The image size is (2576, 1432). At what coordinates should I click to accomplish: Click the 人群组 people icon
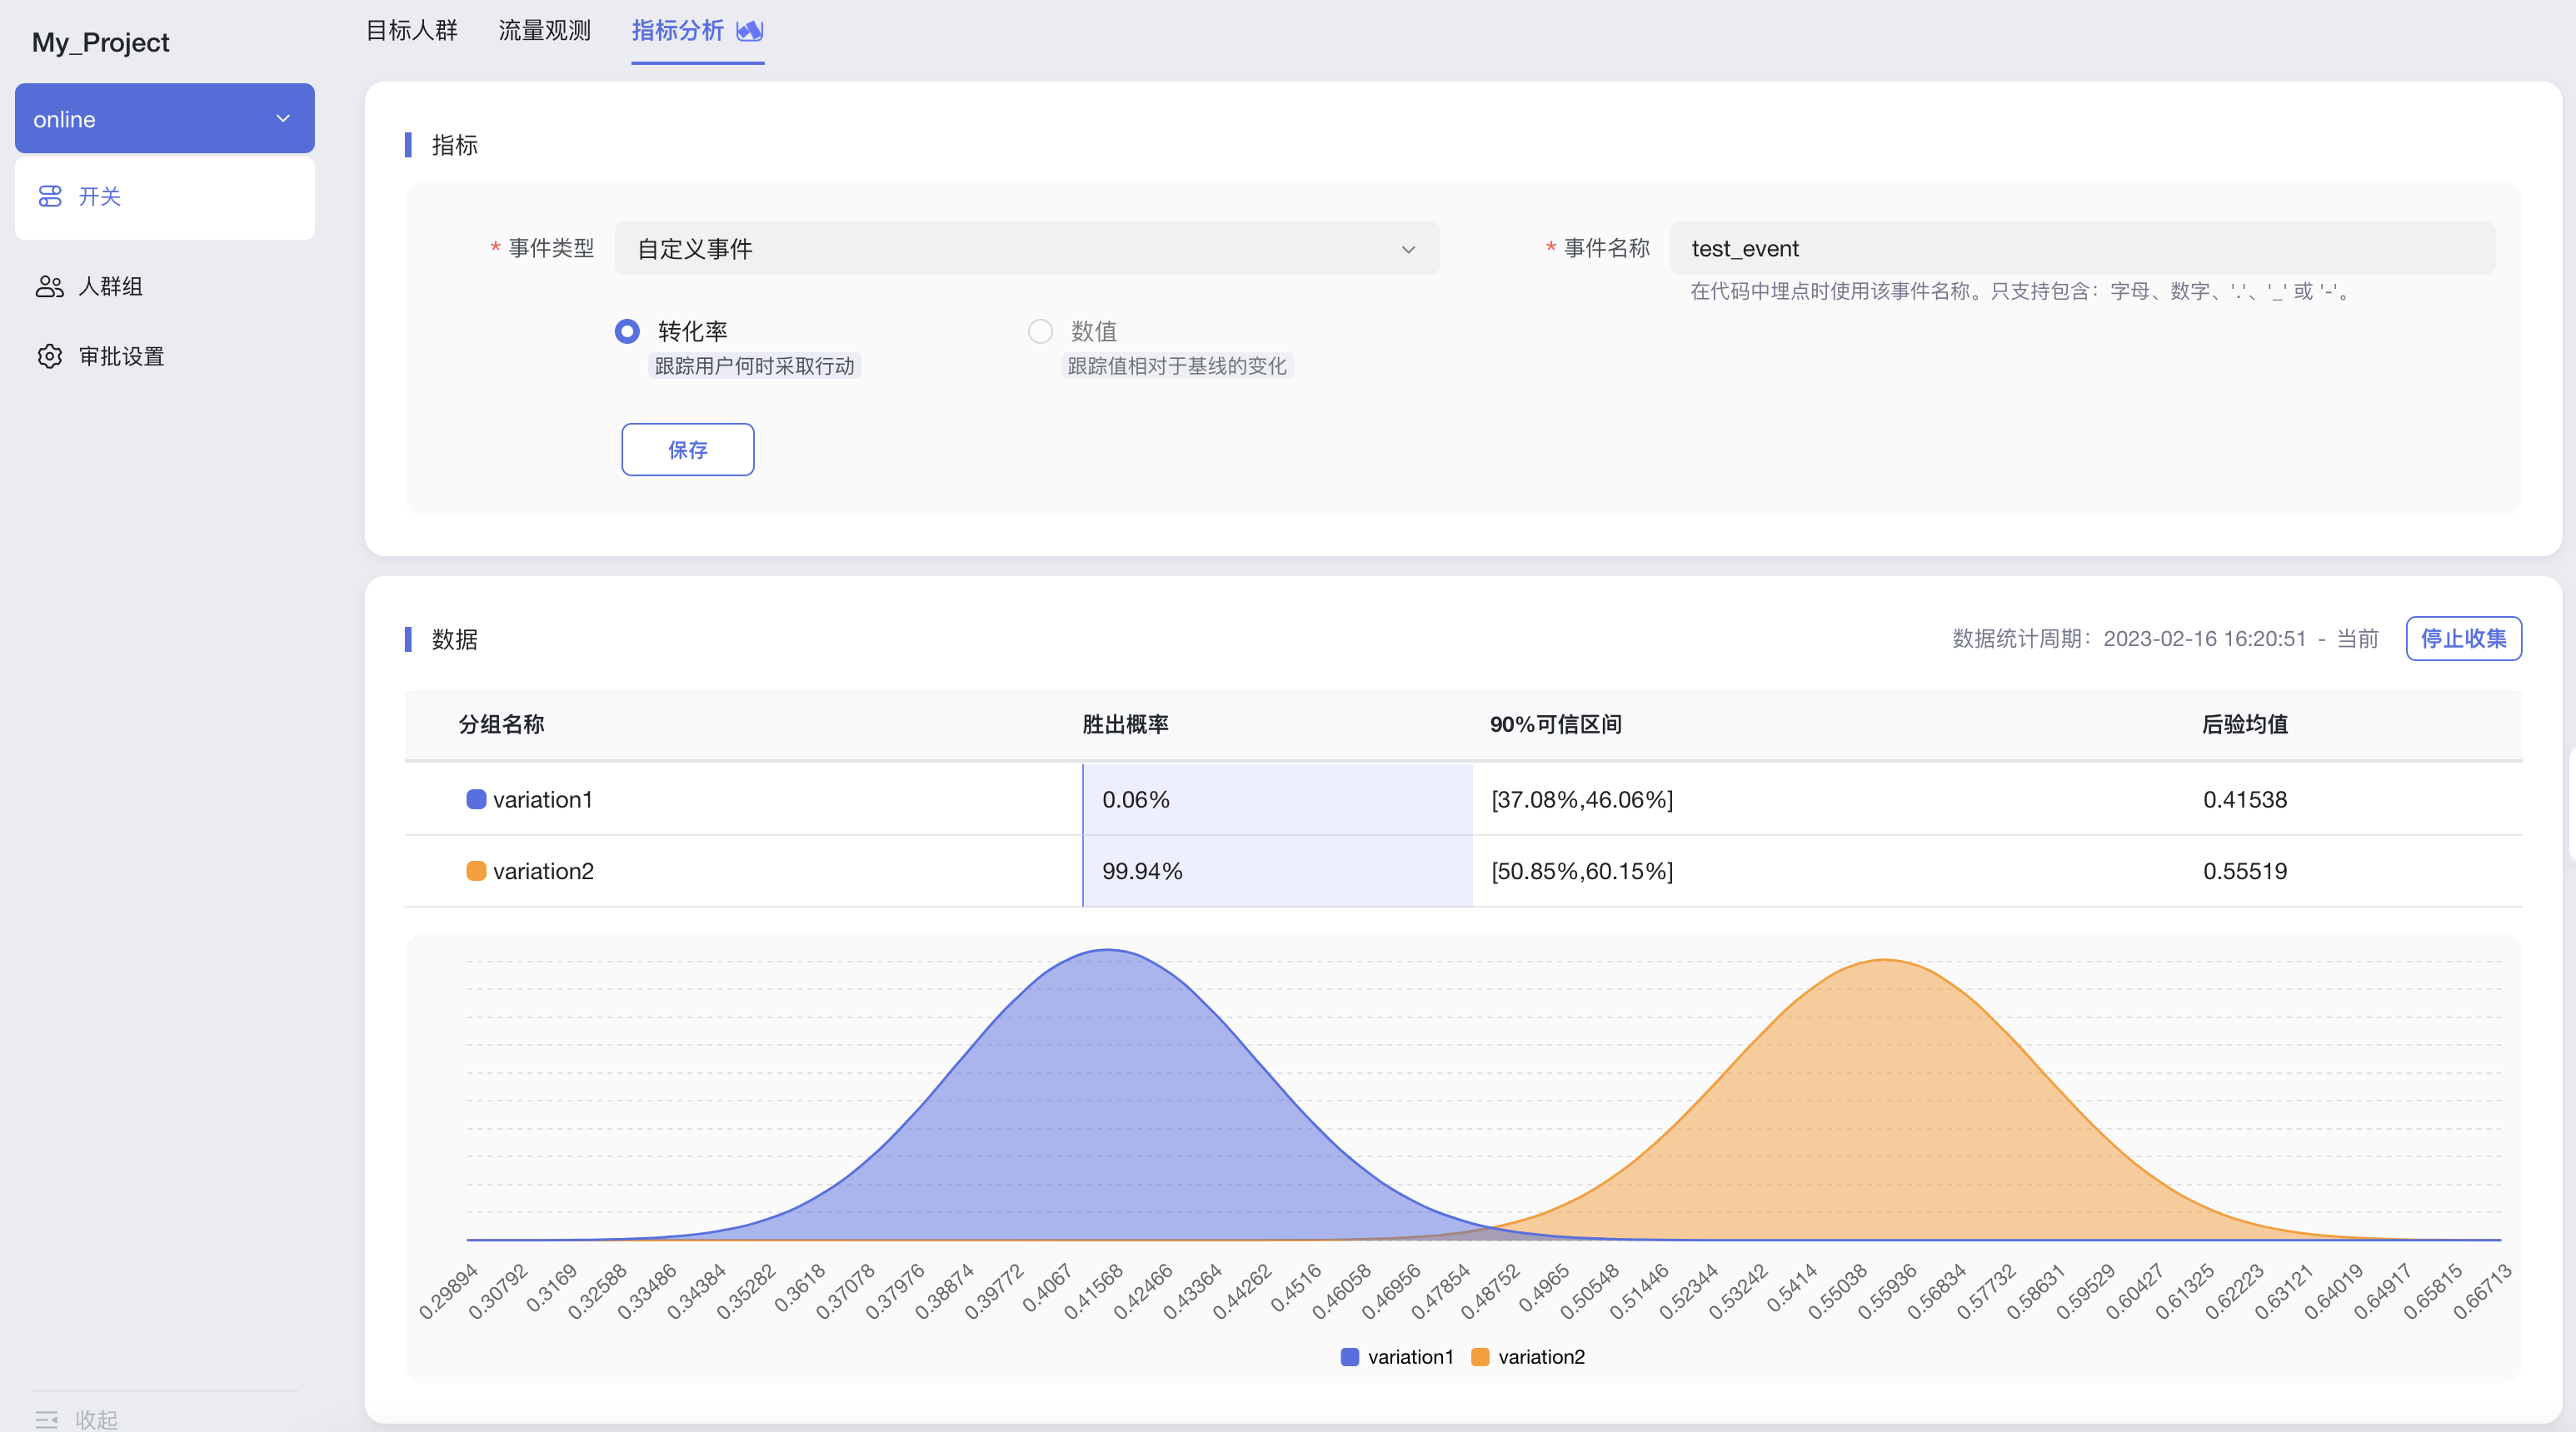(50, 286)
